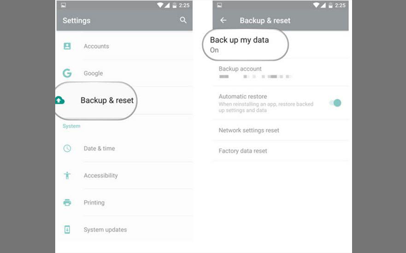Open the Google settings entry
This screenshot has width=406, height=253.
point(93,73)
